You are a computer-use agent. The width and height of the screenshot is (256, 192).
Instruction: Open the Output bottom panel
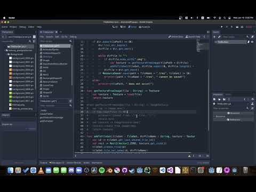point(43,163)
